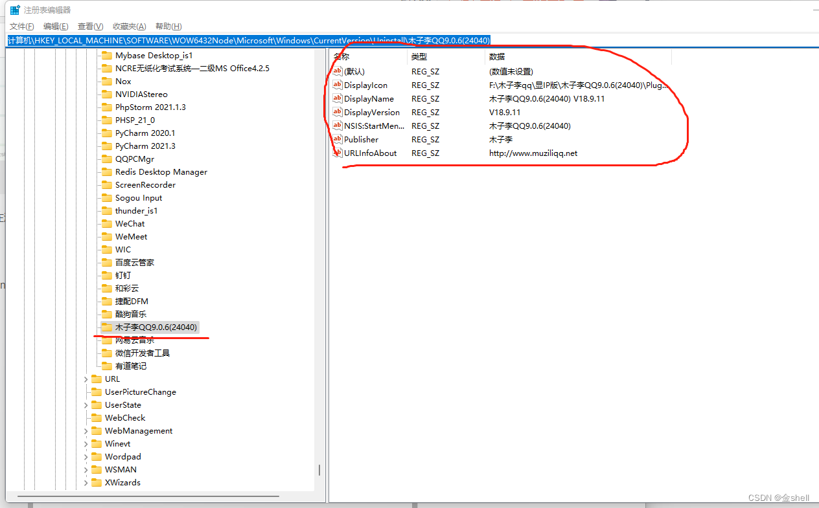Click the NSIS:StartMen... string value icon

pos(337,126)
